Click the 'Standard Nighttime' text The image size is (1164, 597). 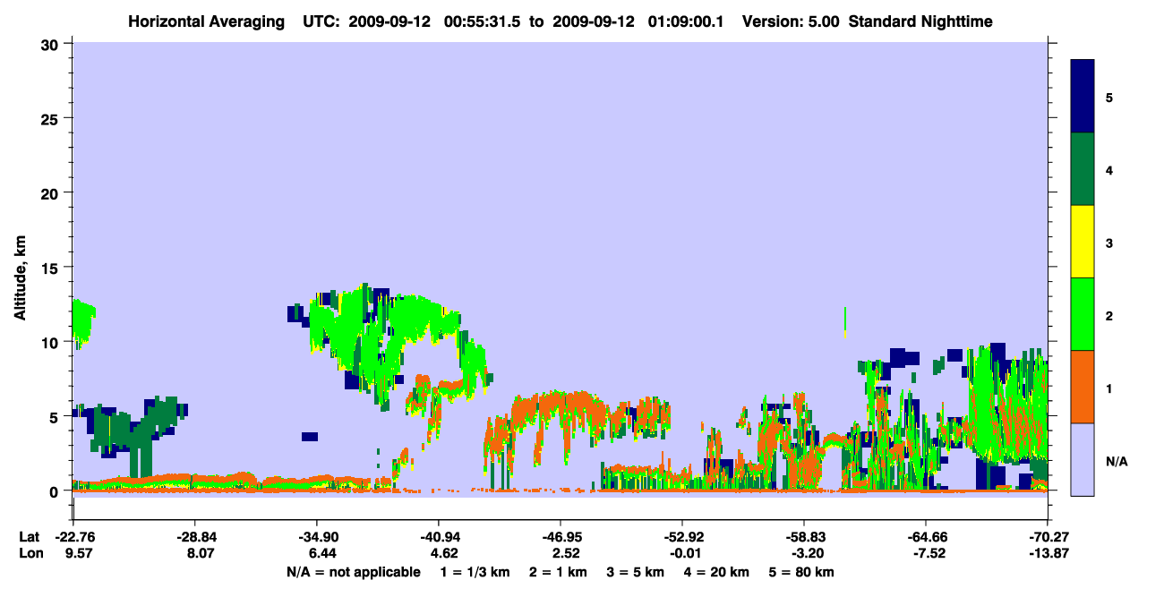pos(920,21)
